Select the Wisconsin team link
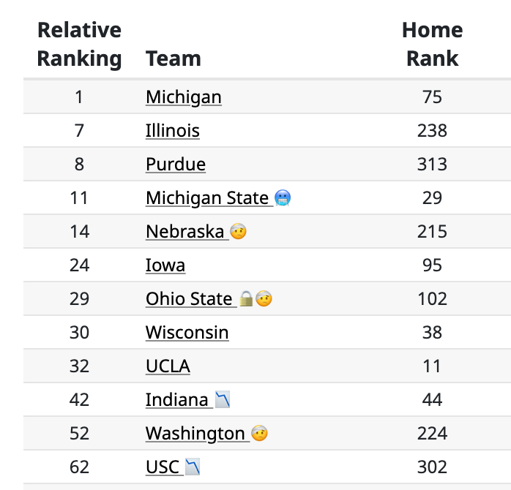 tap(187, 333)
